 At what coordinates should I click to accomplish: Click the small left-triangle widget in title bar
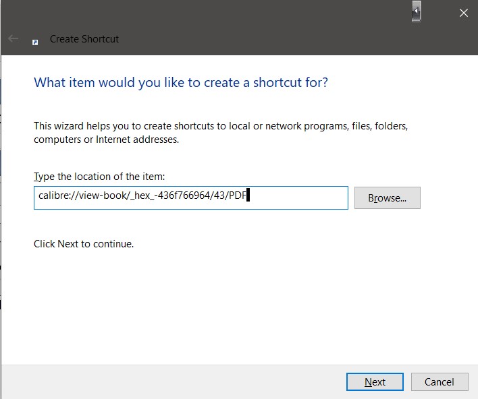click(x=416, y=11)
